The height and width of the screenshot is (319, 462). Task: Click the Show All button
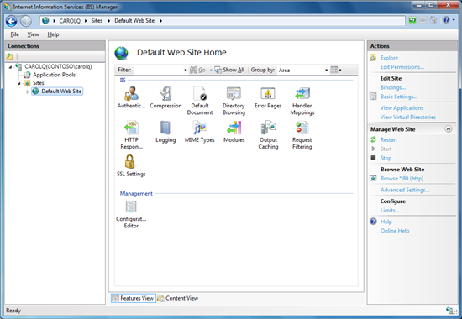tap(229, 70)
